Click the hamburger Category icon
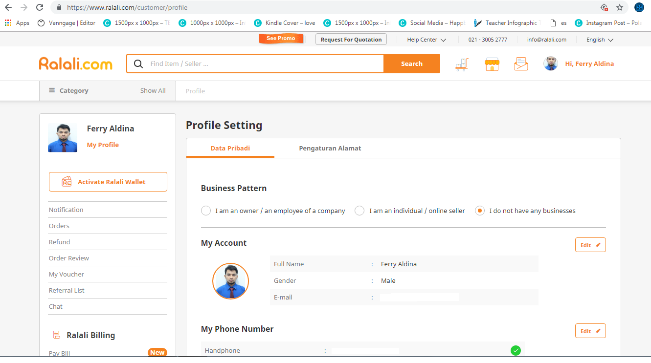 click(x=52, y=90)
